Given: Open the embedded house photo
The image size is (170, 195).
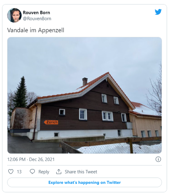Looking at the screenshot, I should [x=84, y=95].
